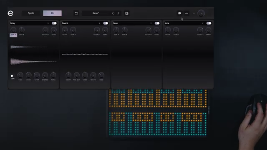
Task: Switch to the FX tab
Action: 52,13
